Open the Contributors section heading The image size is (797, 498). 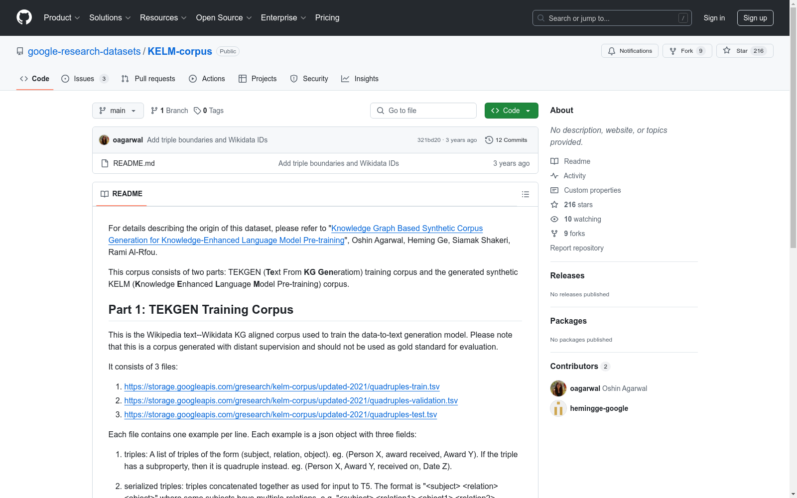574,367
